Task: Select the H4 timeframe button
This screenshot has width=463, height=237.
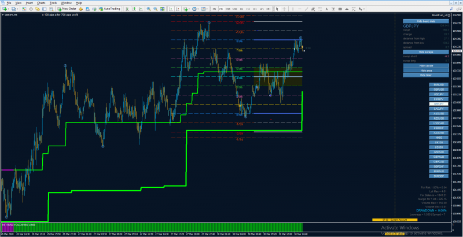Action: pyautogui.click(x=248, y=9)
